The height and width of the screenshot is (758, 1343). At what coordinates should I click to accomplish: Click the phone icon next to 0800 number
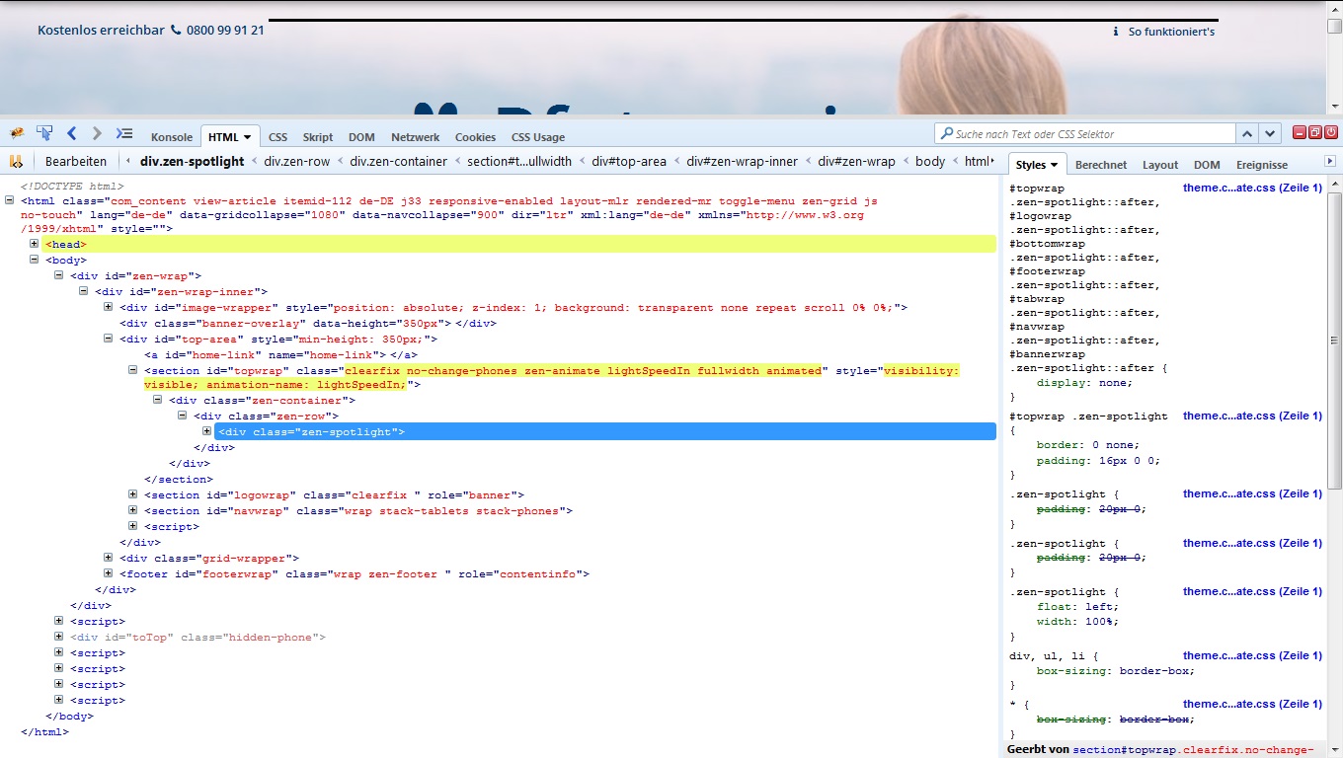[x=176, y=30]
